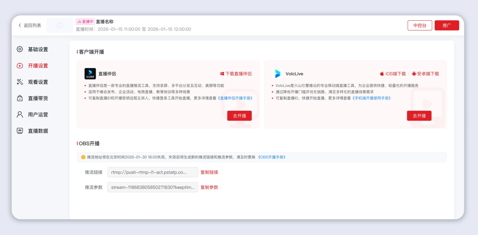
Task: Select 观看设置 in the sidebar menu
Action: pyautogui.click(x=38, y=82)
